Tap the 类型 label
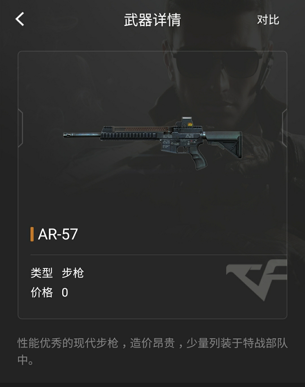 (x=42, y=273)
